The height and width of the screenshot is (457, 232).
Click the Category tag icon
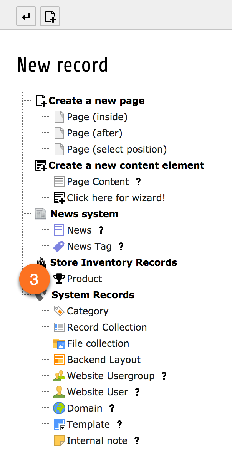pos(59,311)
